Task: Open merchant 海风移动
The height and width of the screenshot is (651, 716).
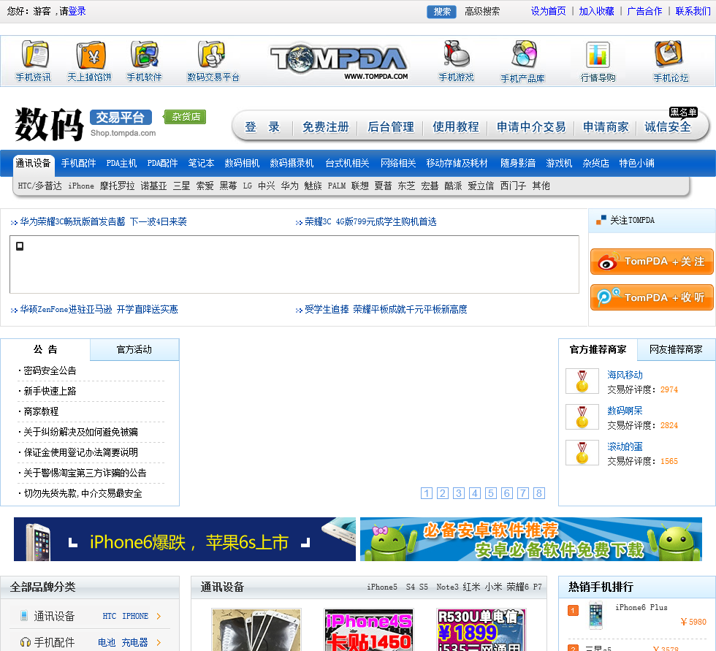Action: (x=625, y=376)
